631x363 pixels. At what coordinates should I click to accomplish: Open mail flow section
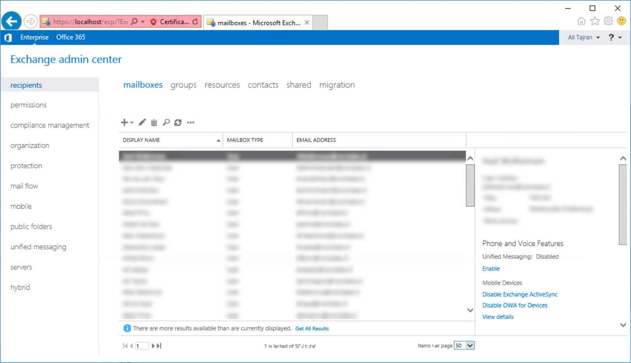tap(24, 186)
